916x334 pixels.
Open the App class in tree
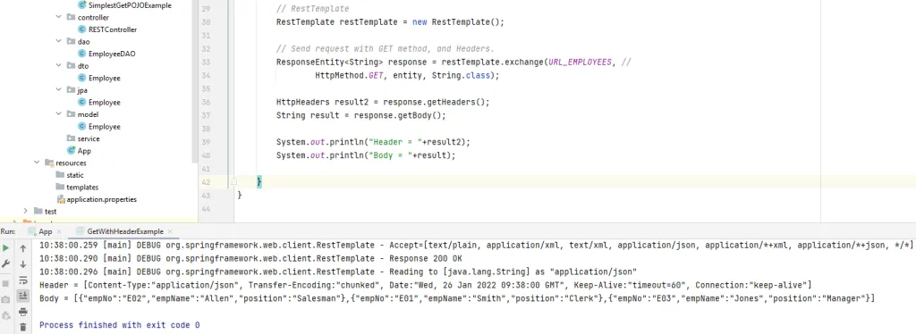(x=84, y=150)
